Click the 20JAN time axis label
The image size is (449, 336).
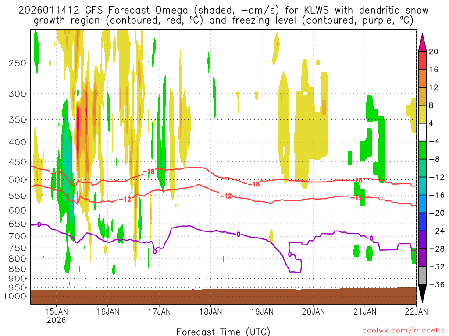pyautogui.click(x=314, y=311)
